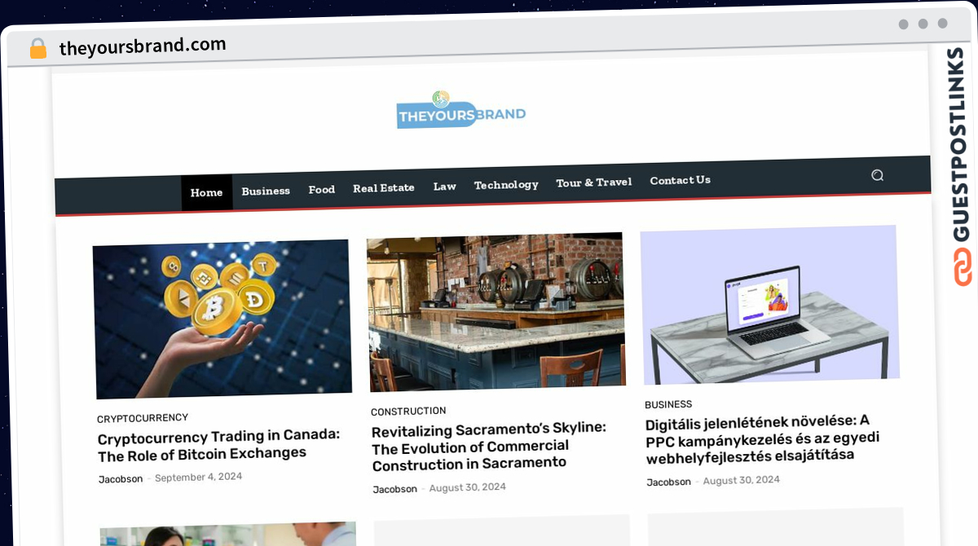Read Cryptocurrency Trading in Canada article

point(219,445)
